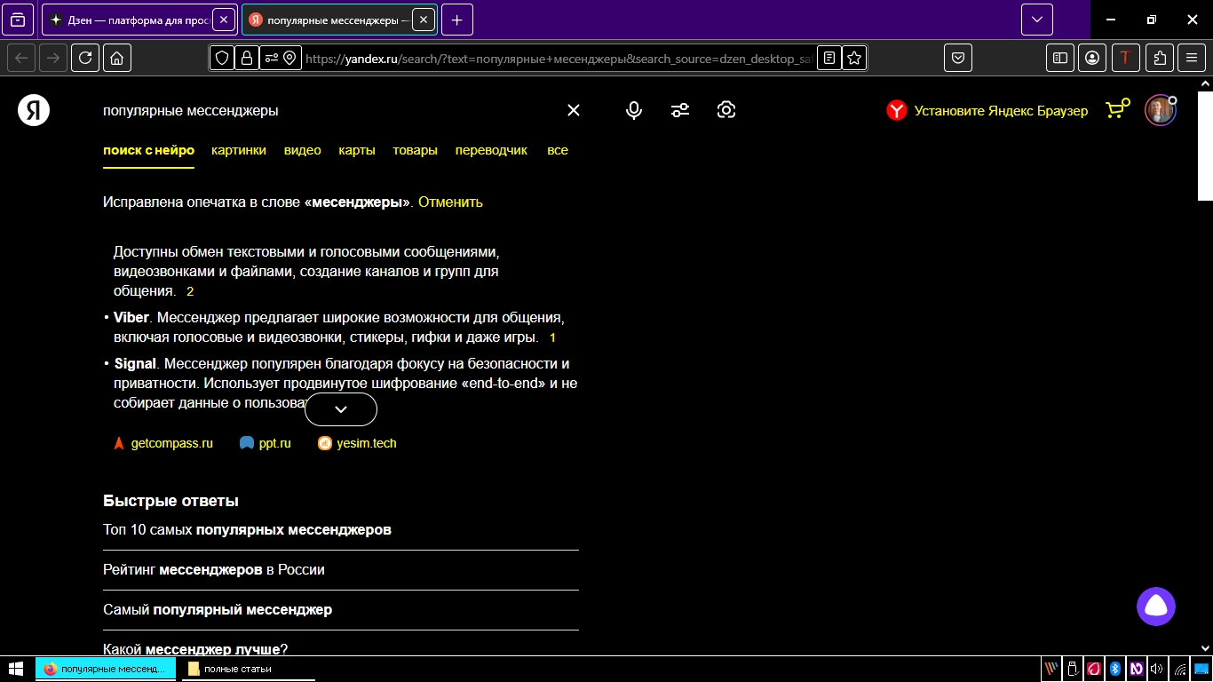Switch to переводчик search tab
The height and width of the screenshot is (682, 1213).
(491, 150)
